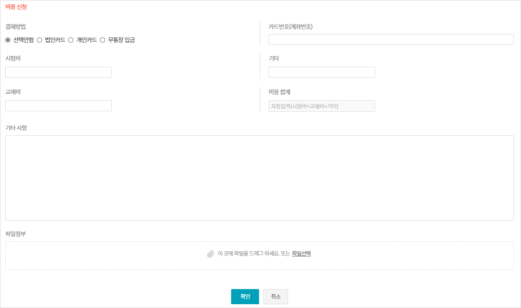This screenshot has height=308, width=521.
Task: Click inside the 기타 사항 text area
Action: (x=259, y=177)
